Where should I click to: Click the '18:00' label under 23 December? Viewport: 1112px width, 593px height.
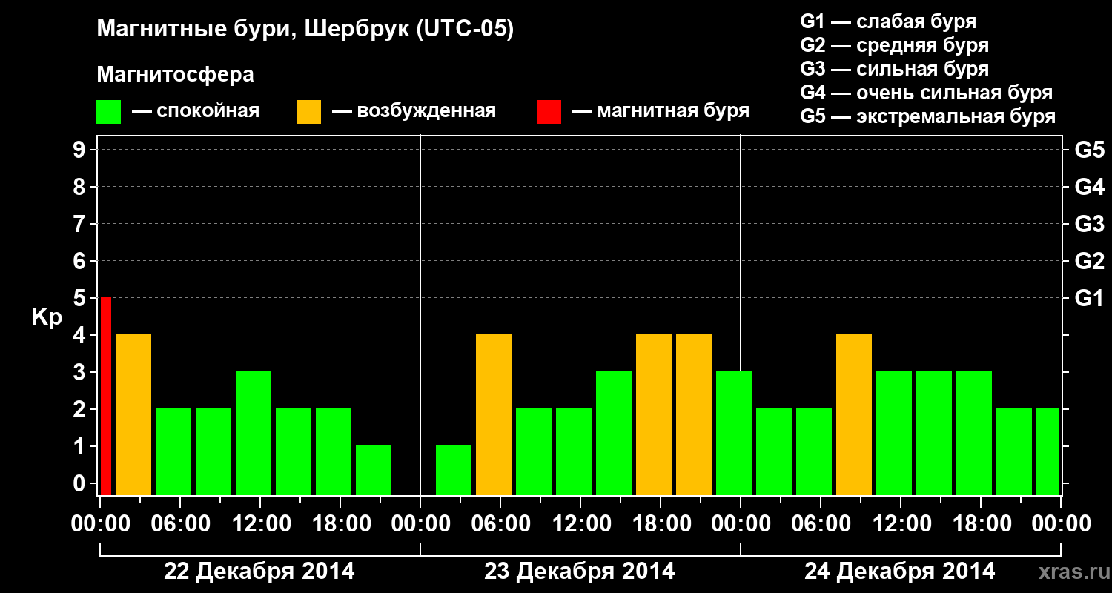tap(661, 524)
